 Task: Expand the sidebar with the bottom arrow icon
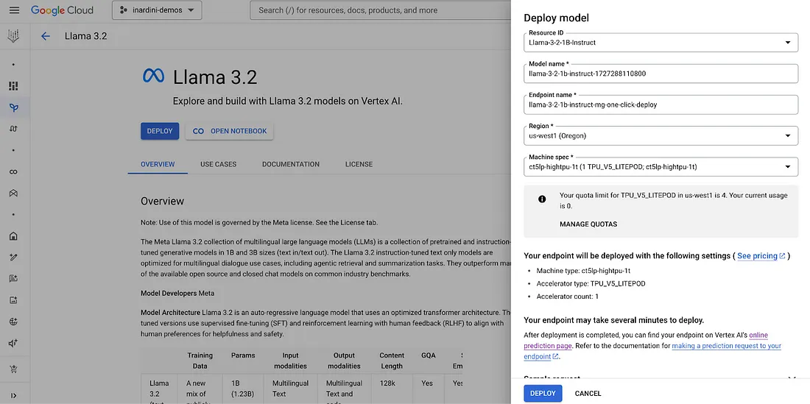pos(14,396)
